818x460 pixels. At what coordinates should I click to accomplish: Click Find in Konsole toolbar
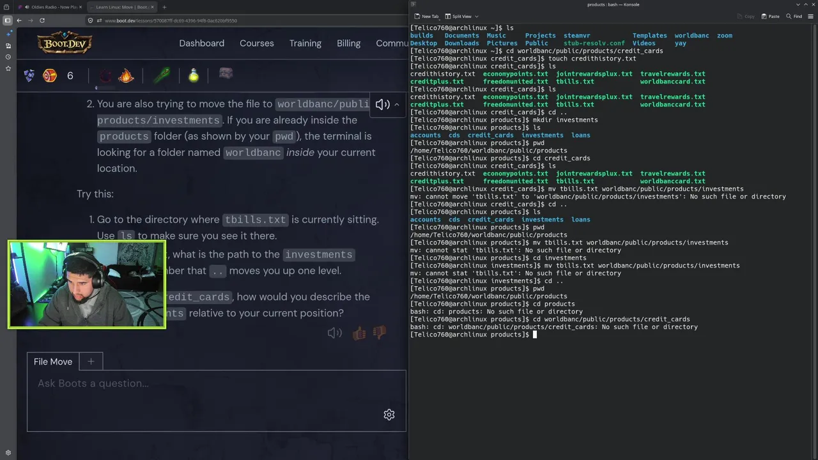[794, 16]
